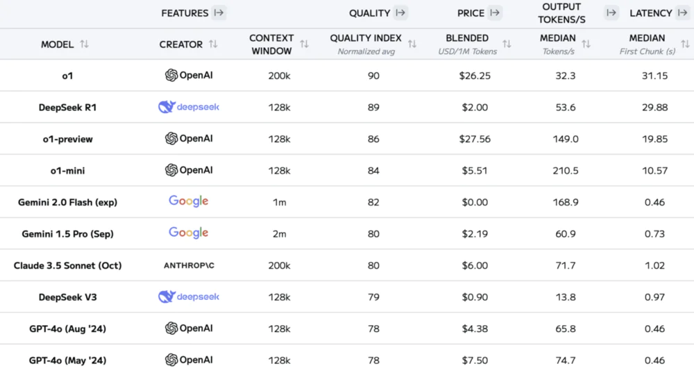Click the 2m context window cell
This screenshot has height=375, width=694.
click(279, 234)
